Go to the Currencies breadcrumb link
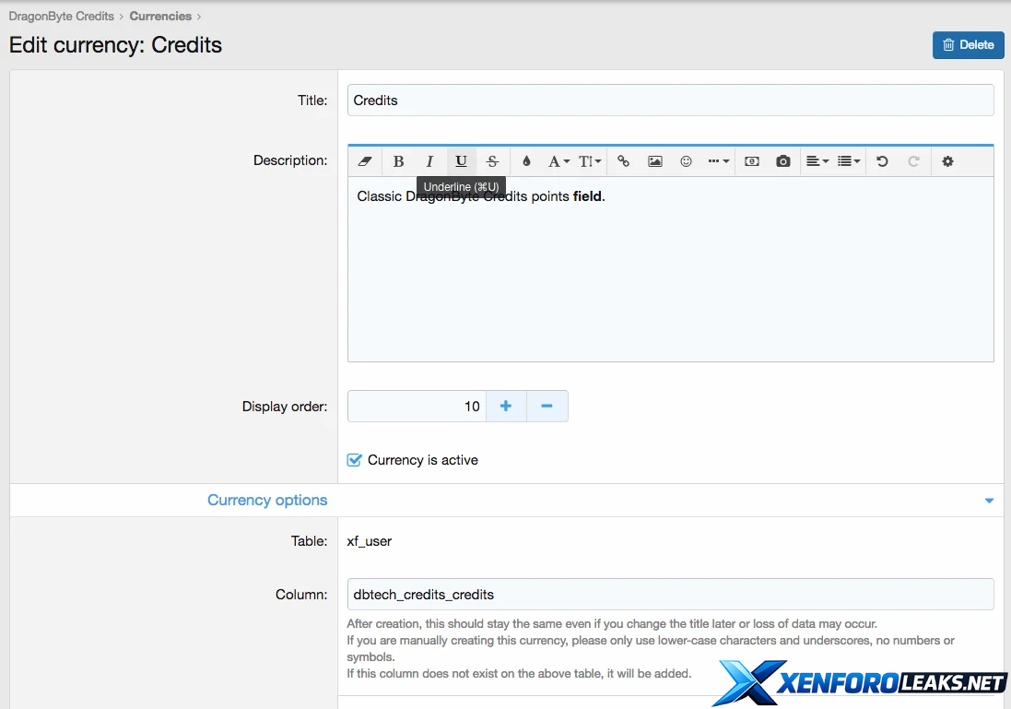 pos(160,16)
